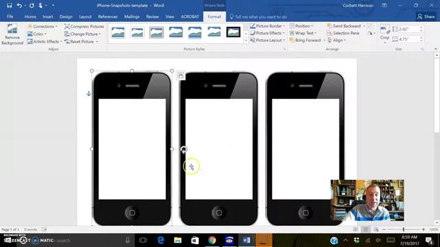Click Compress Pictures
440x247 pixels.
click(x=84, y=26)
